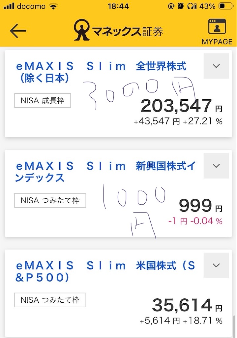This screenshot has height=338, width=237.
Task: Tap the alarm clock status icon
Action: 180,6
